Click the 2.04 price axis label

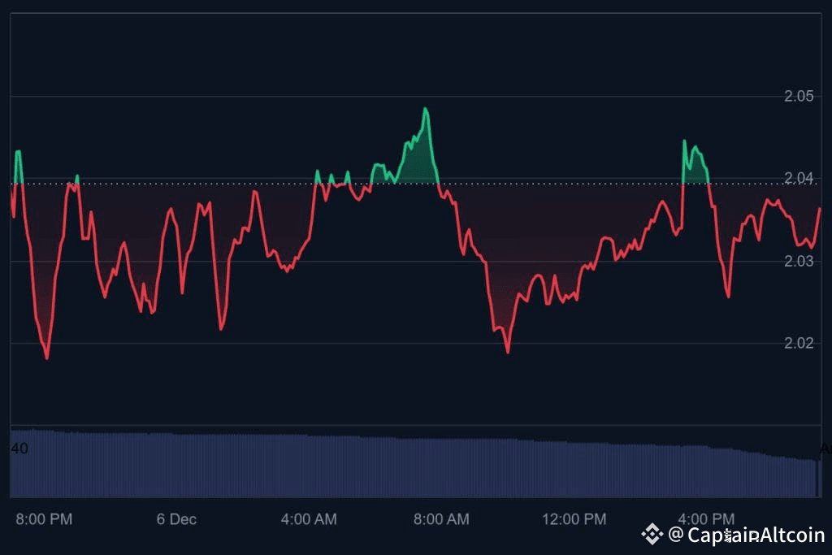799,178
